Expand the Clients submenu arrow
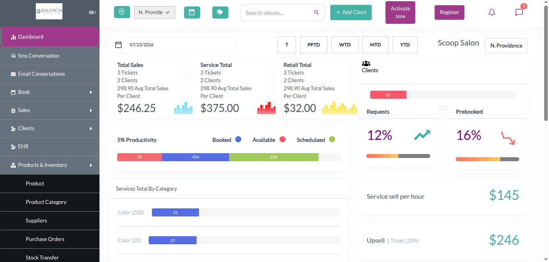Screen dimensions: 549x262 pos(91,129)
